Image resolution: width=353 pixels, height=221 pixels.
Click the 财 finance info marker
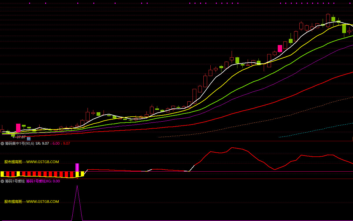coord(29,139)
